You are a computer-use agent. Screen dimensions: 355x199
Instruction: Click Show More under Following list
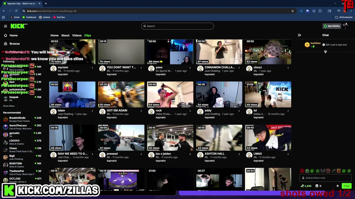(x=9, y=106)
